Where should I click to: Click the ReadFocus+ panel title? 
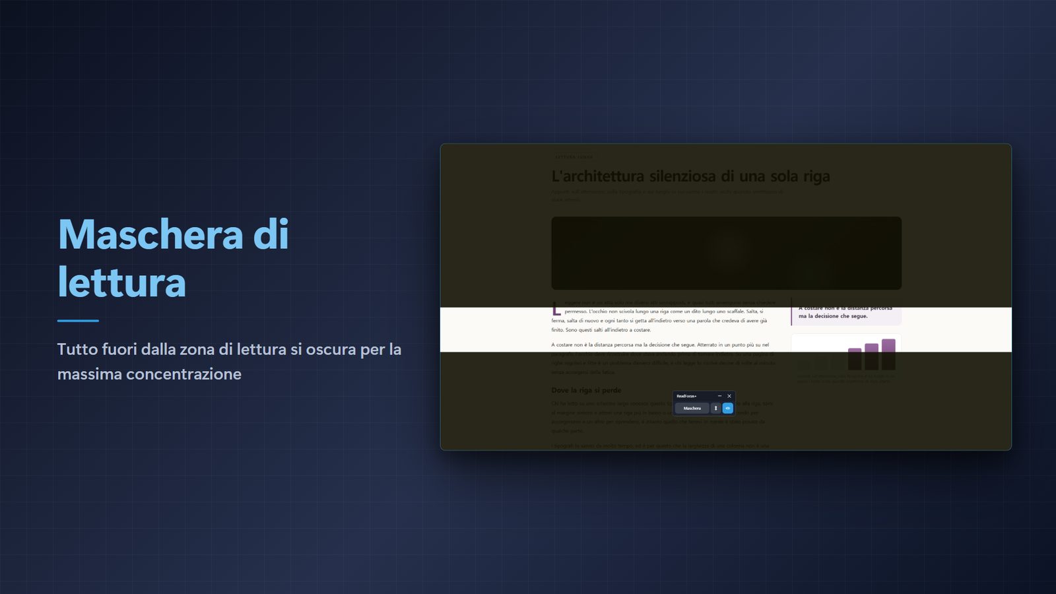pyautogui.click(x=686, y=396)
